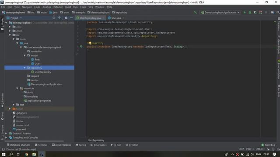The width and height of the screenshot is (280, 157).
Task: Click the repository breadcrumb in navigation bar
Action: pyautogui.click(x=119, y=13)
